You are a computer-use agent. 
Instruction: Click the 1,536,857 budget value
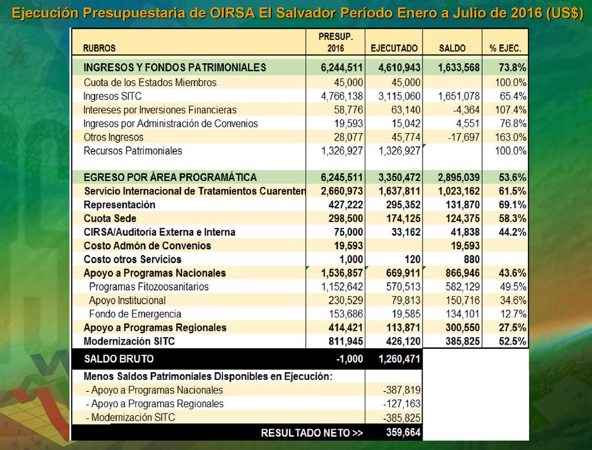pyautogui.click(x=342, y=273)
